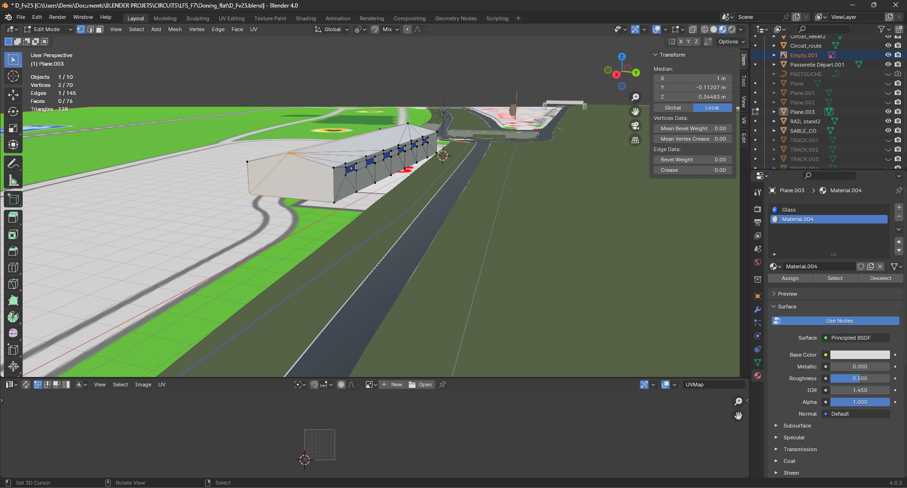Viewport: 907px width, 488px height.
Task: Open the UVMap dropdown in UV editor
Action: pos(713,385)
